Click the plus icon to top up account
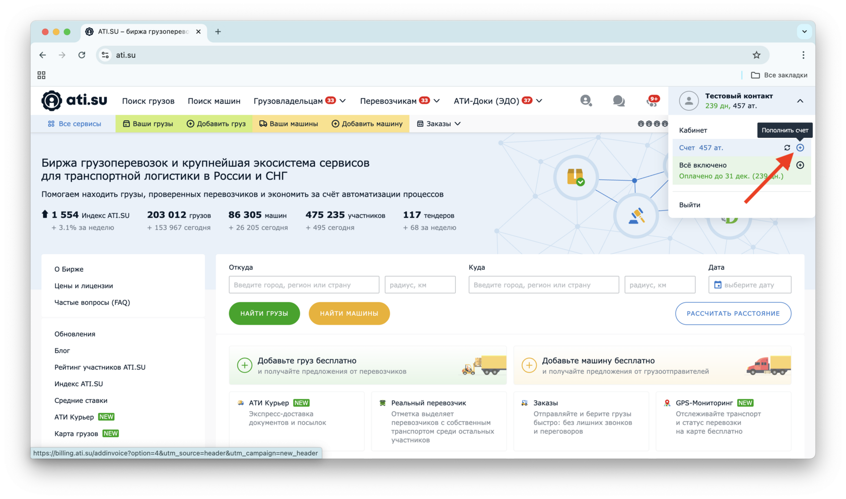The image size is (846, 499). coord(800,148)
